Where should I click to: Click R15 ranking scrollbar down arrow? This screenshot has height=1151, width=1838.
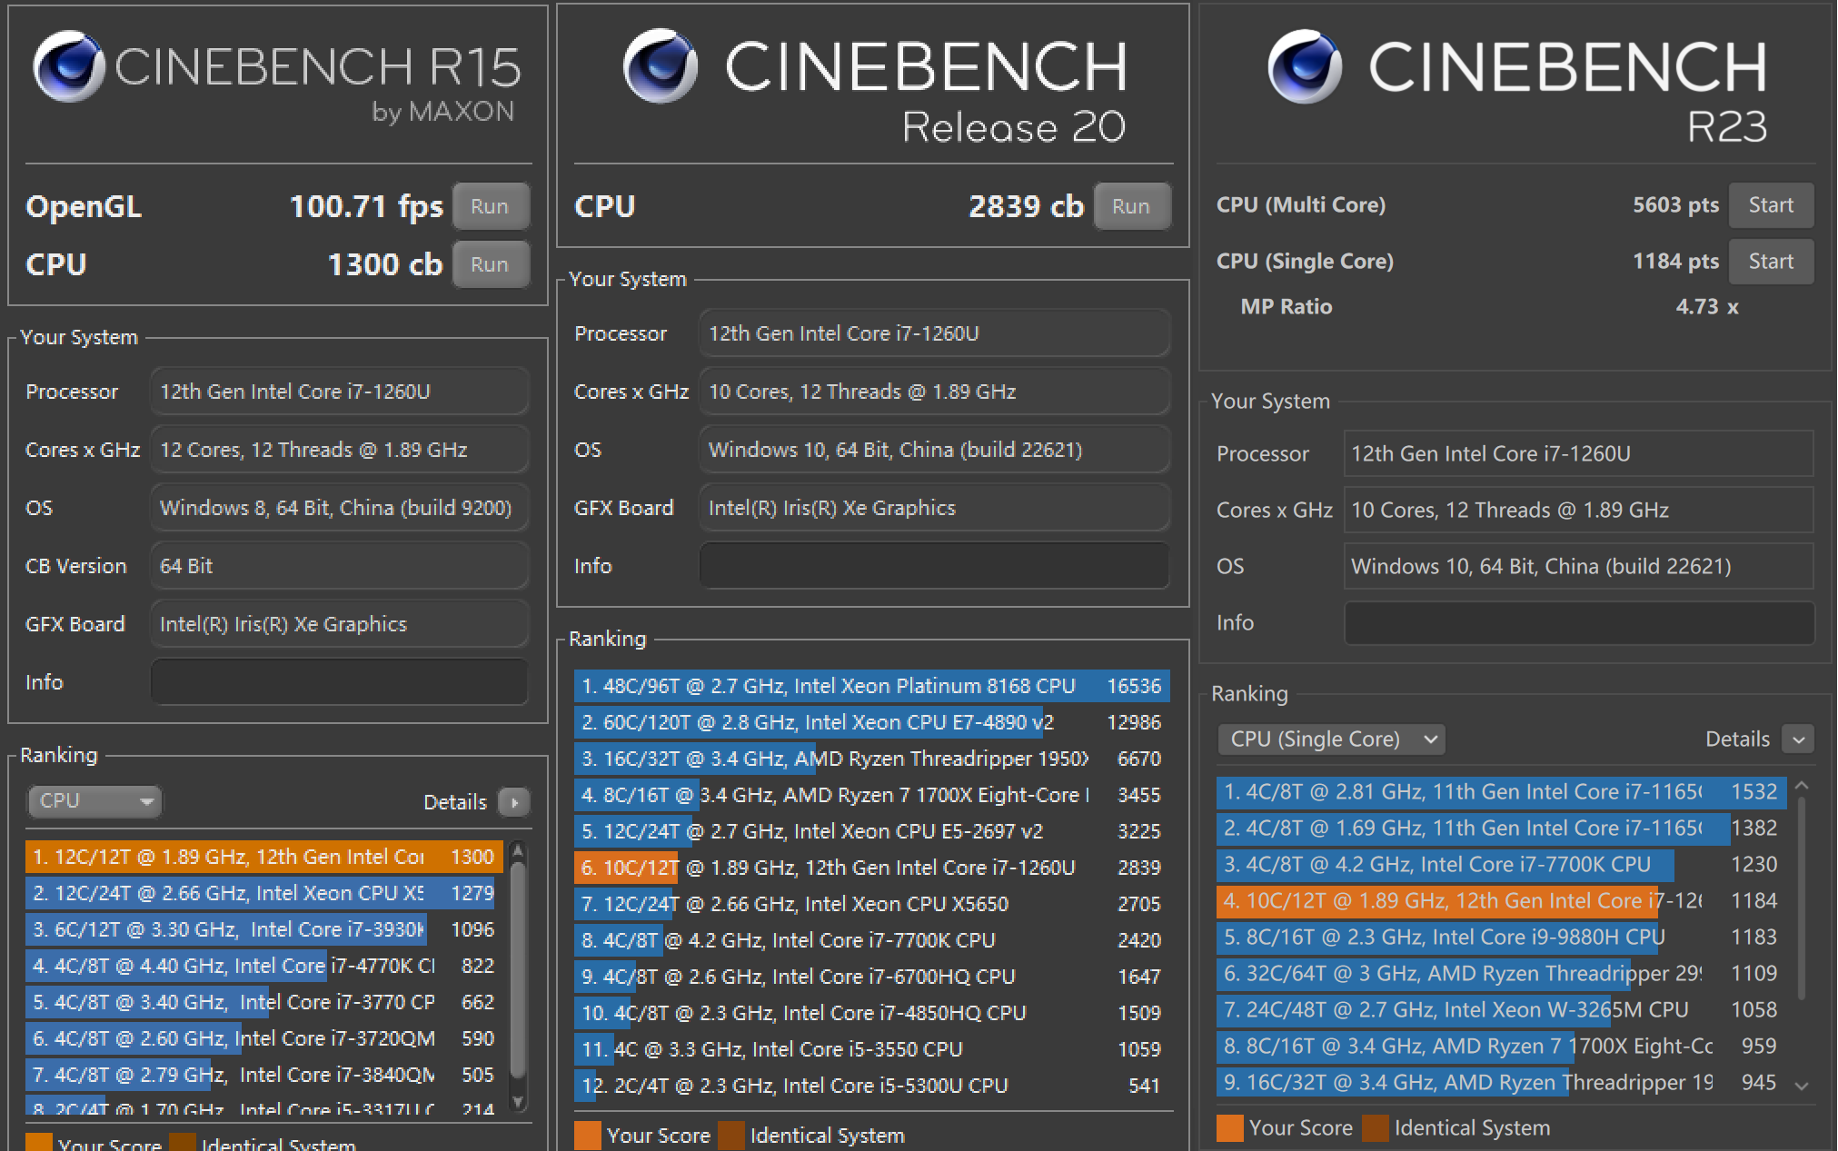click(518, 1102)
